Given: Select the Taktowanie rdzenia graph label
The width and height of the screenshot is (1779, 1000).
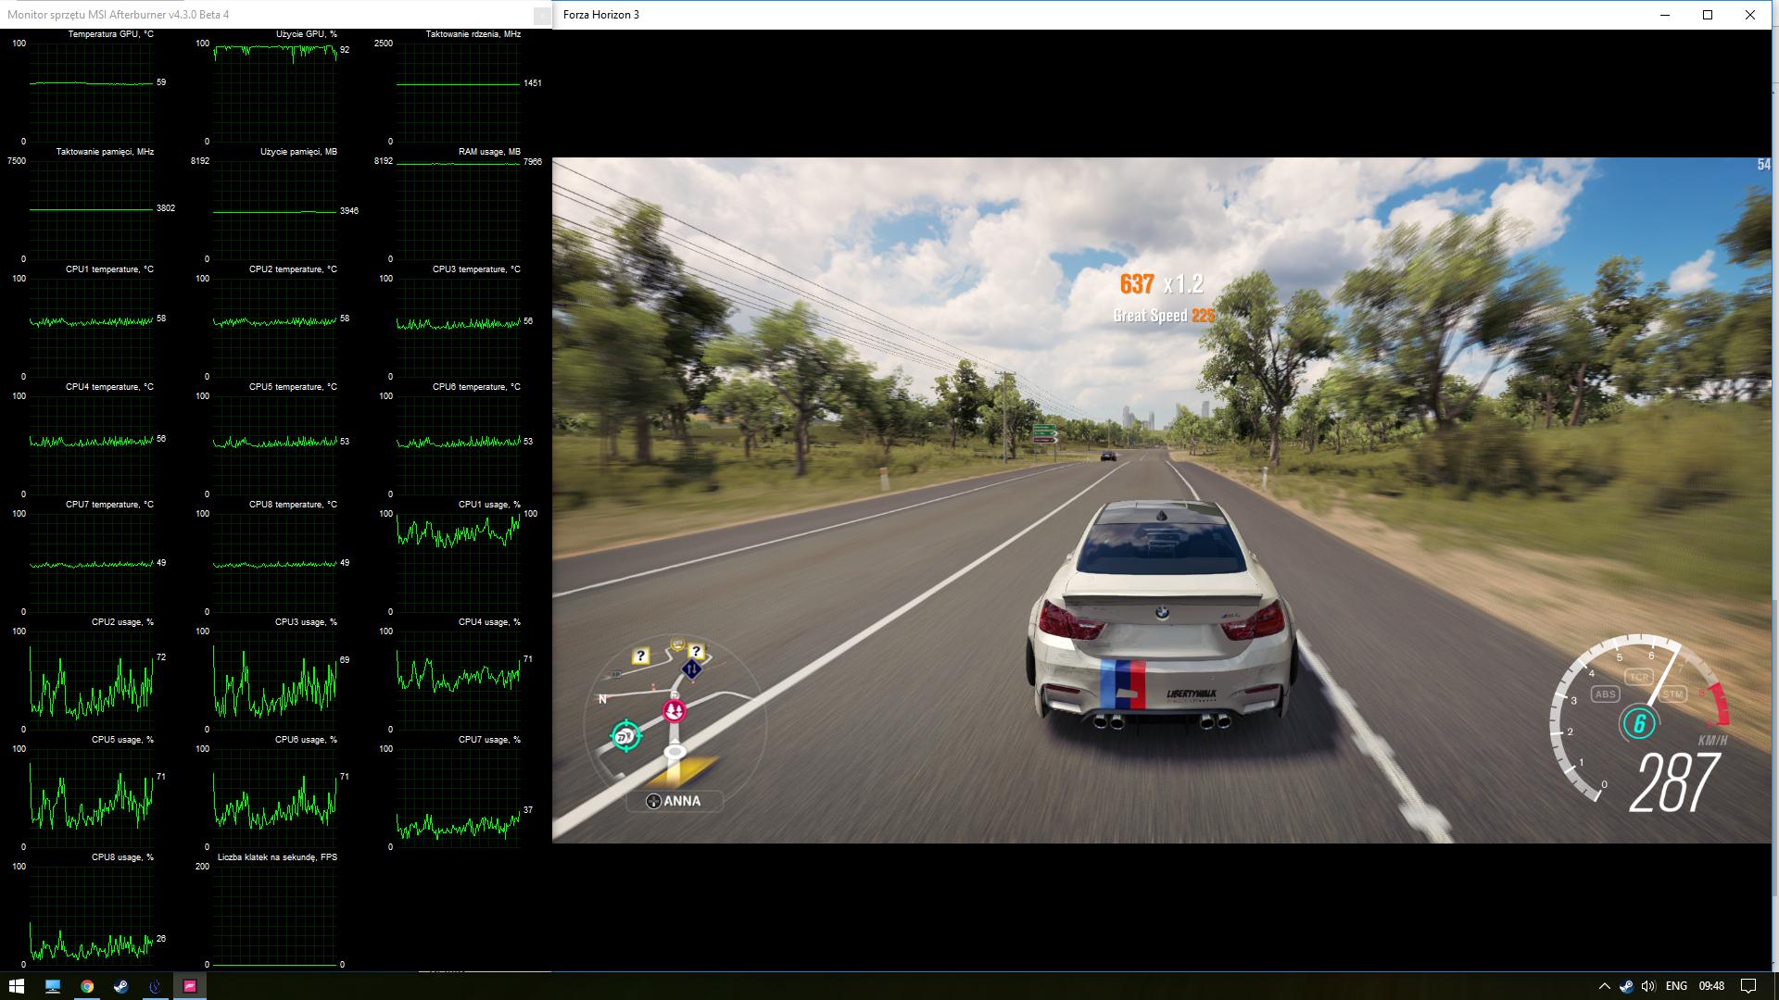Looking at the screenshot, I should tap(473, 34).
